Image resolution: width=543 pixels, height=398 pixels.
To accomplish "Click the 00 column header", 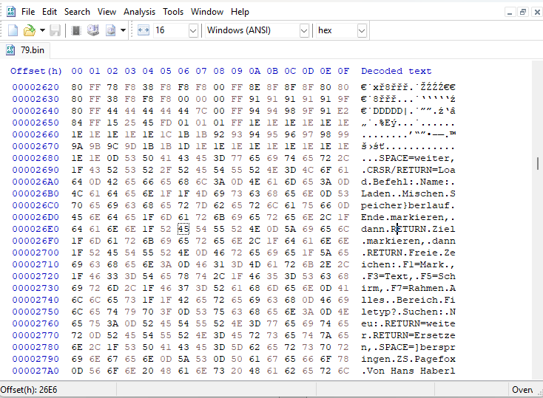I will (77, 71).
